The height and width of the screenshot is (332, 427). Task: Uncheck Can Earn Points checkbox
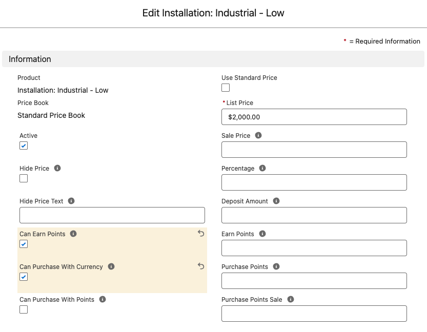point(24,244)
